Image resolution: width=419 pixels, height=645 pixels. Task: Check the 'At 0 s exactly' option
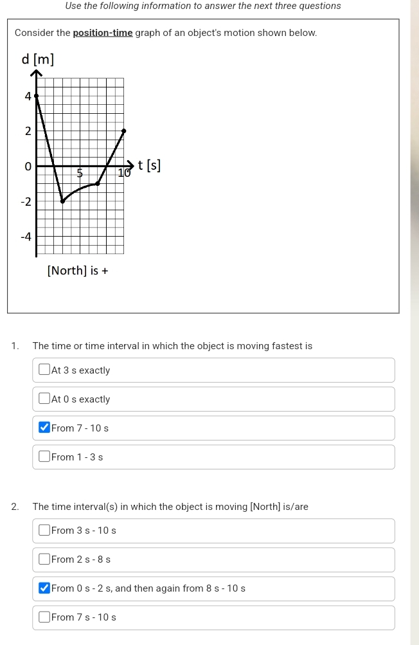click(x=44, y=399)
